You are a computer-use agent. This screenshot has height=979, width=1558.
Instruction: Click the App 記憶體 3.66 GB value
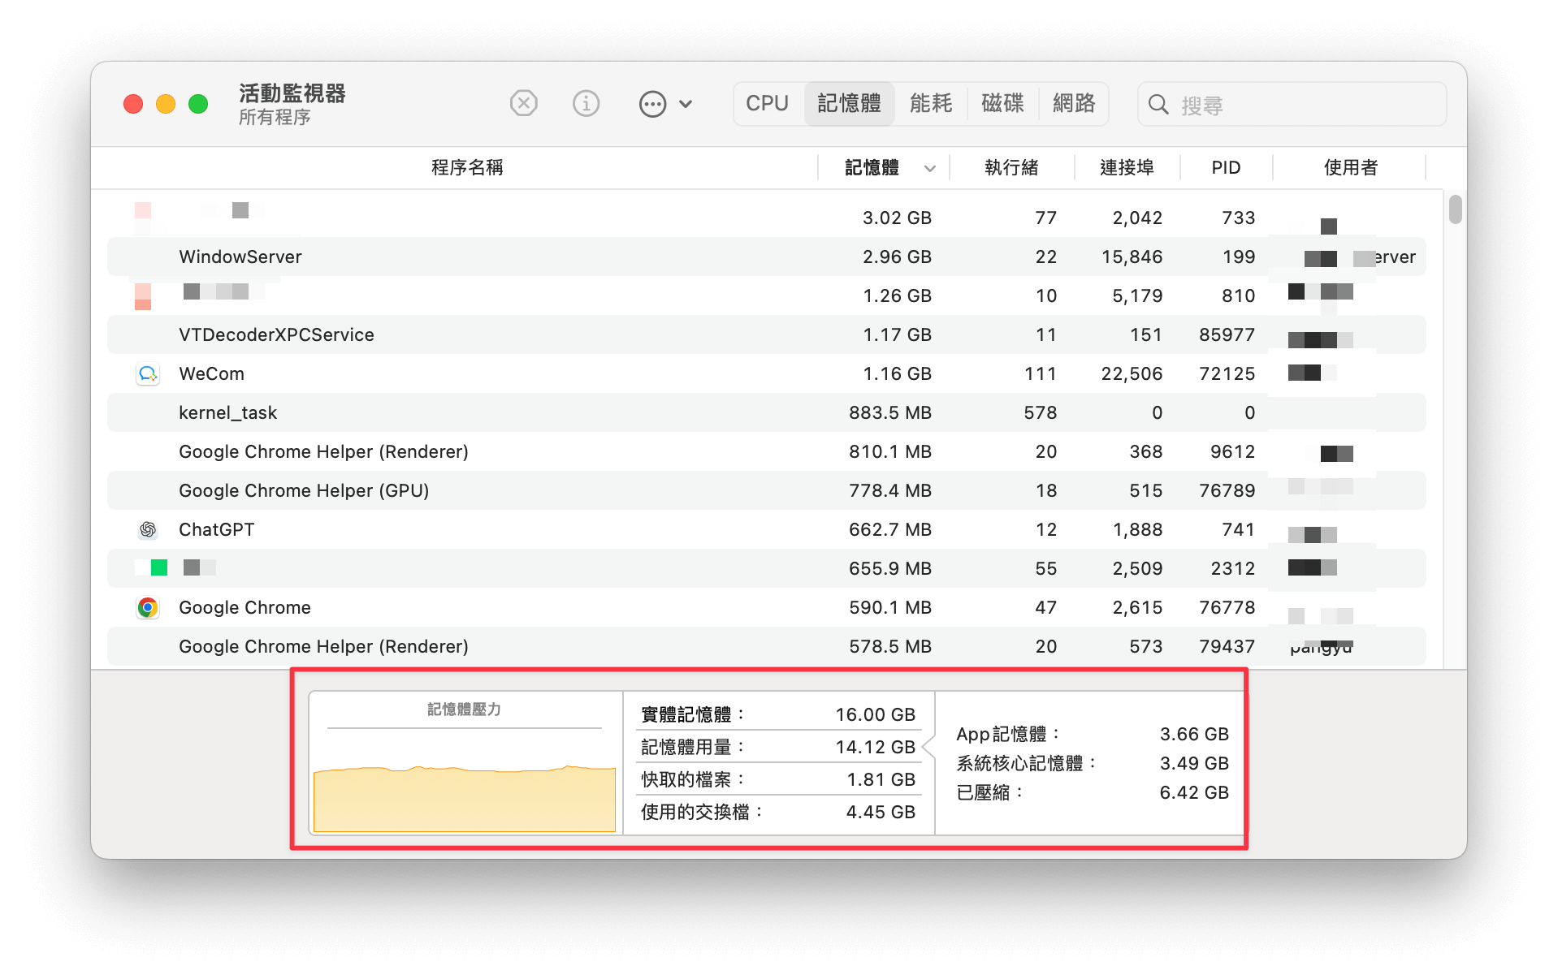pyautogui.click(x=1194, y=734)
